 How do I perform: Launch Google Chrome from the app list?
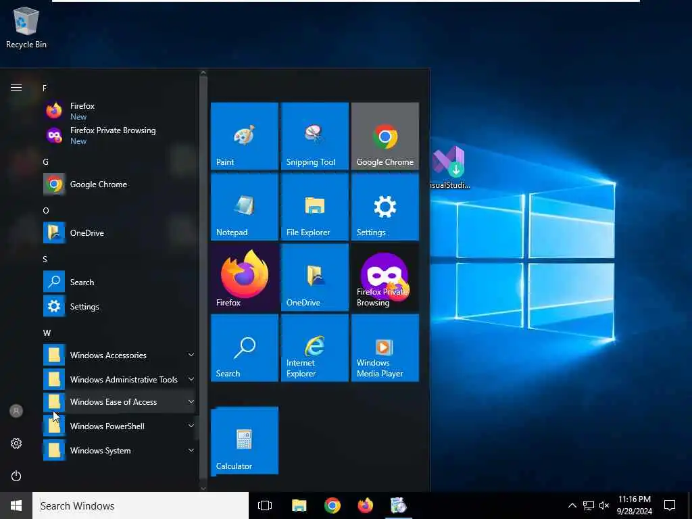pyautogui.click(x=119, y=184)
